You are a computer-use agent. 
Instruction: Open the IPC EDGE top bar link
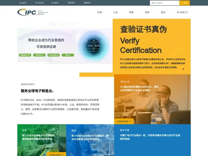(40, 3)
